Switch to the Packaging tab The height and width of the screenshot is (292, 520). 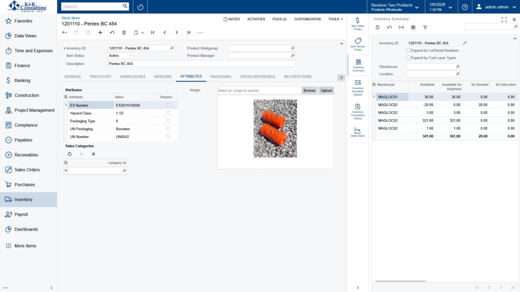click(x=221, y=77)
